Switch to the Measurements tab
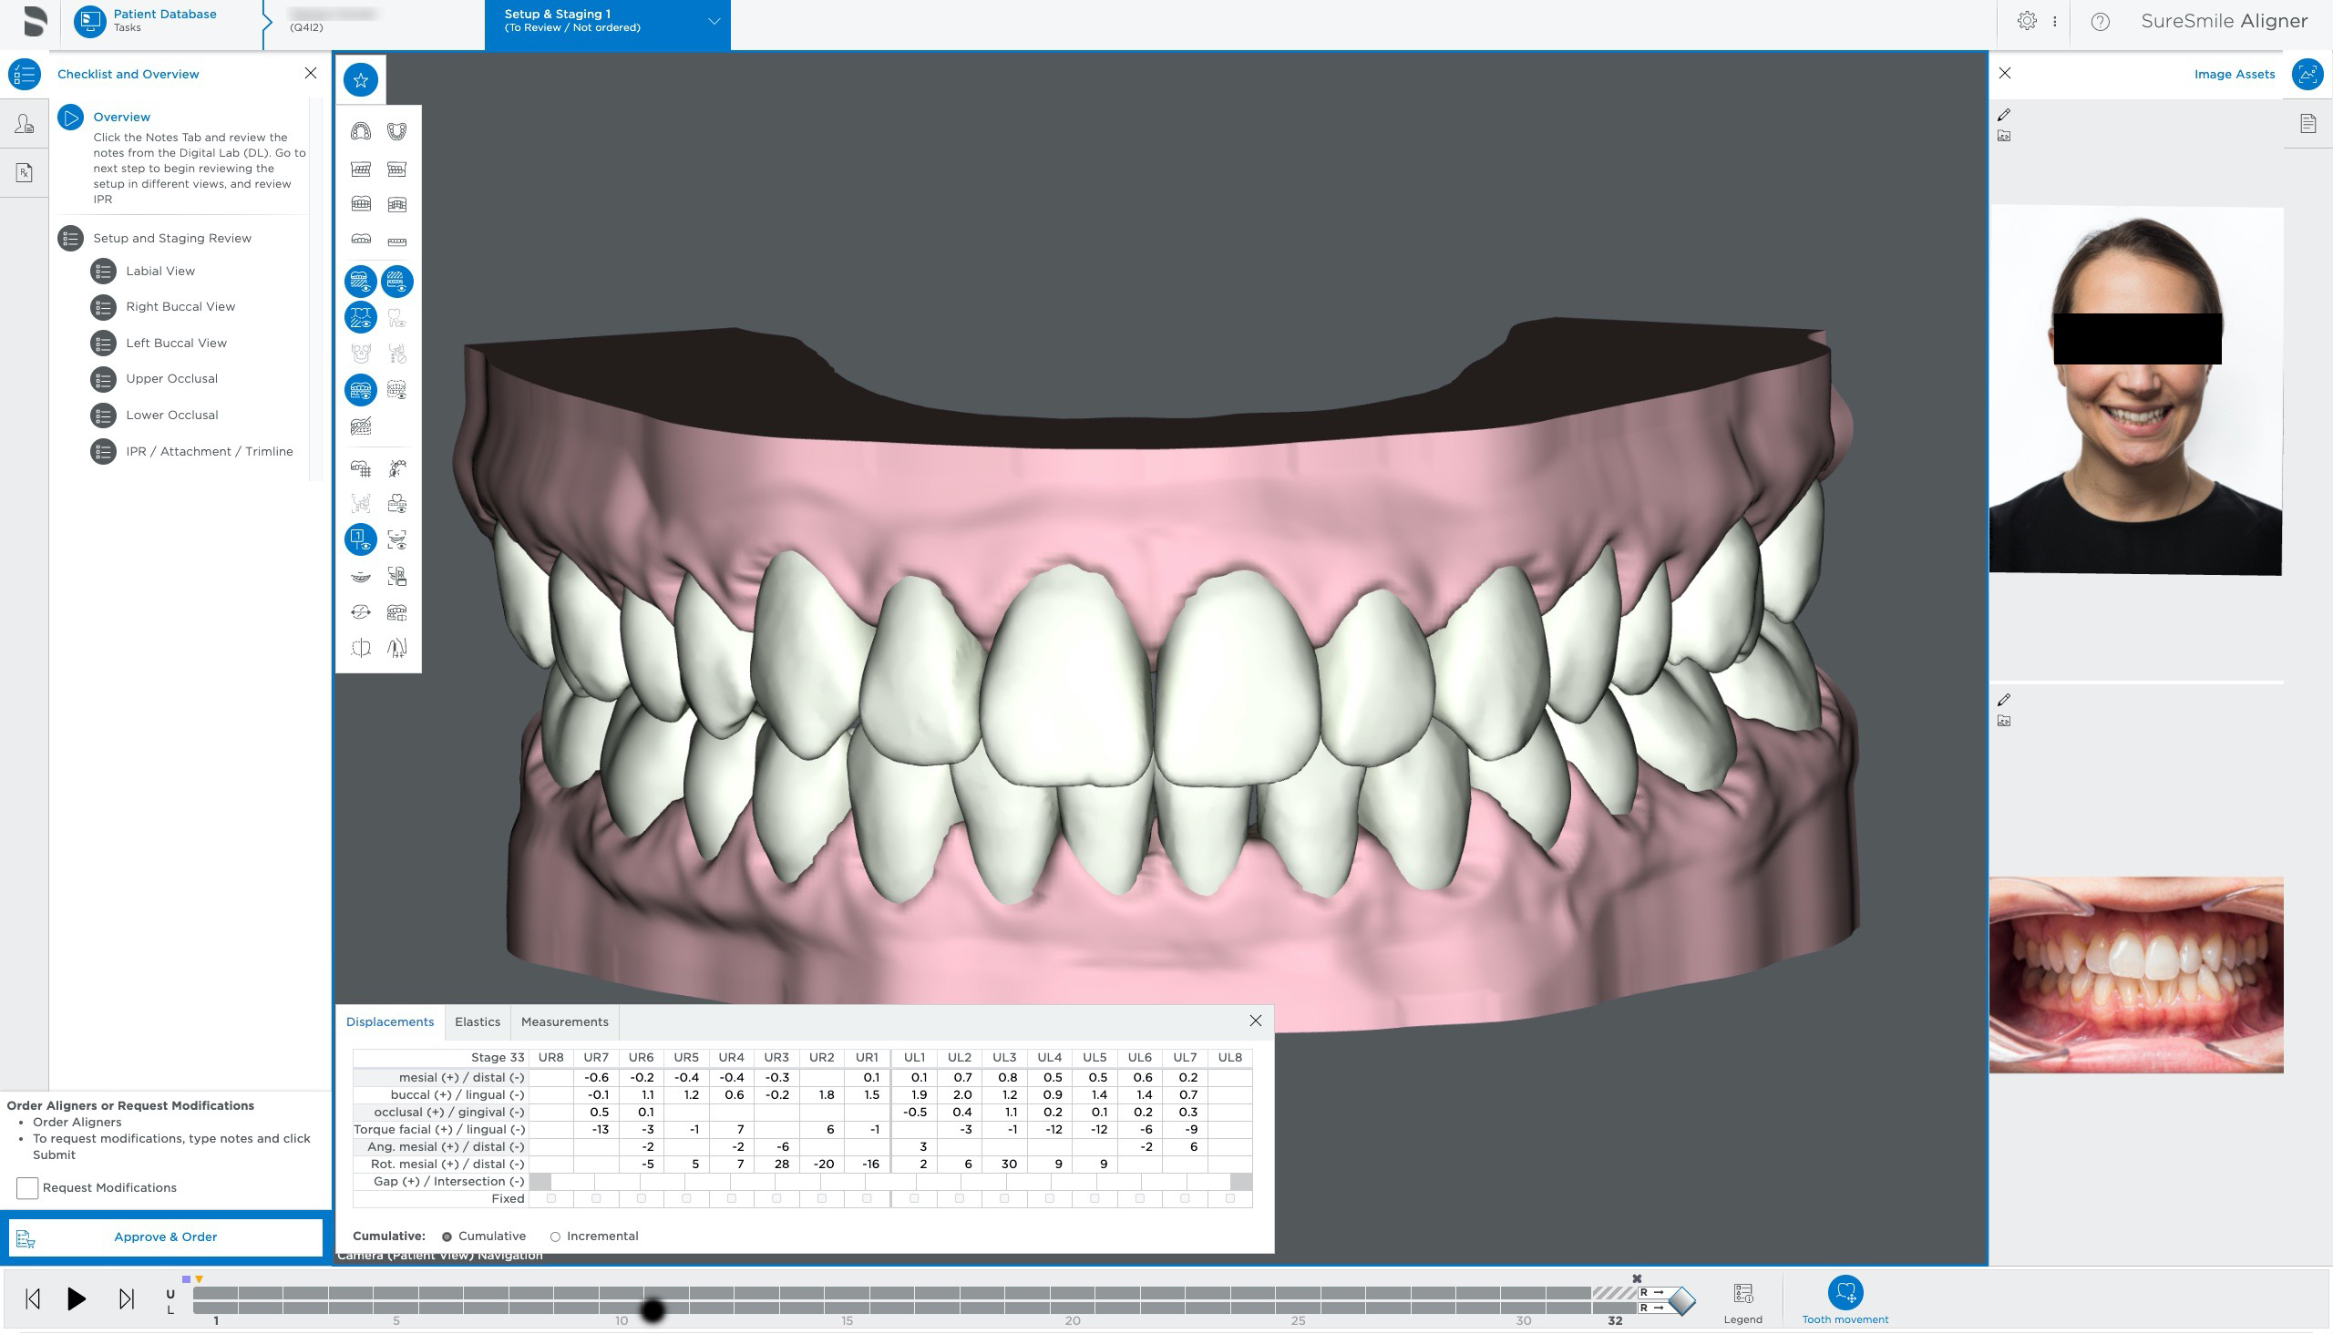 point(564,1021)
